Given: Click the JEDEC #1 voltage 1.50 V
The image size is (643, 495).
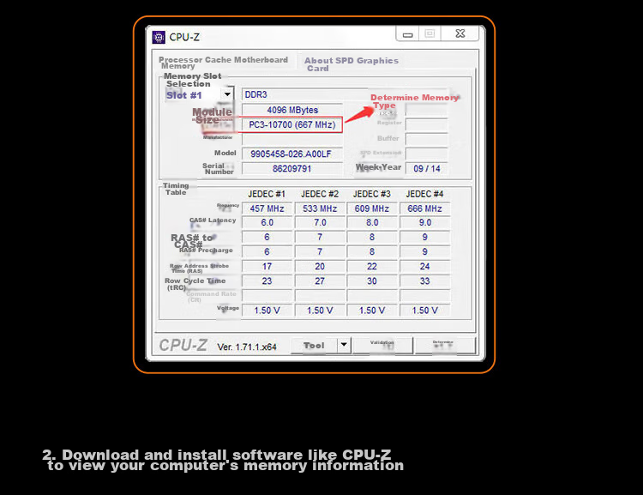Looking at the screenshot, I should tap(267, 311).
